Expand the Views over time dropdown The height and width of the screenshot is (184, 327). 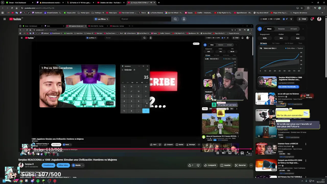tap(270, 48)
